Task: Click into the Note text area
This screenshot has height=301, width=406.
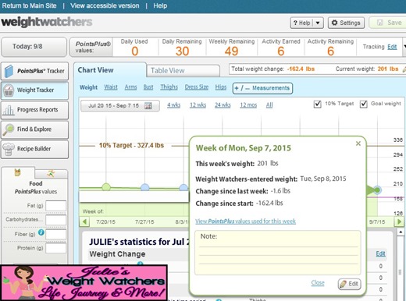Action: (278, 253)
